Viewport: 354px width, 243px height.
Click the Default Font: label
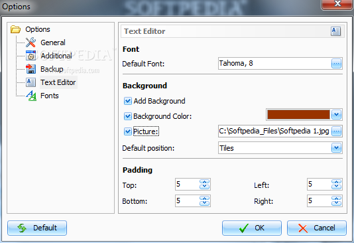143,64
